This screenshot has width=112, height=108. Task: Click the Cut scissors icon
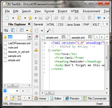[76, 18]
